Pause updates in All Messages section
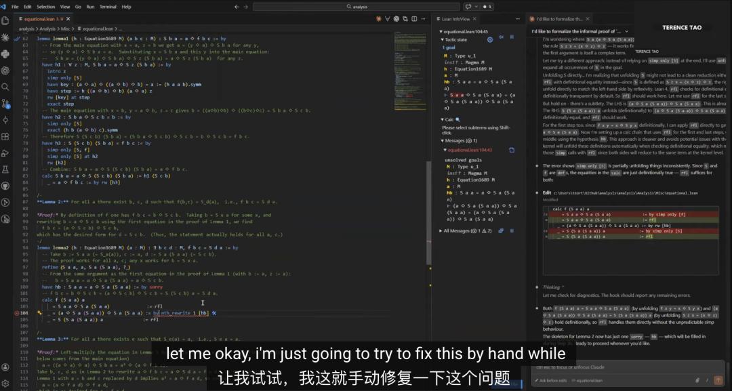The height and width of the screenshot is (391, 732). (x=512, y=231)
